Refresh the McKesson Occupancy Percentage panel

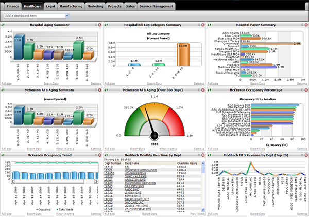coord(209,90)
